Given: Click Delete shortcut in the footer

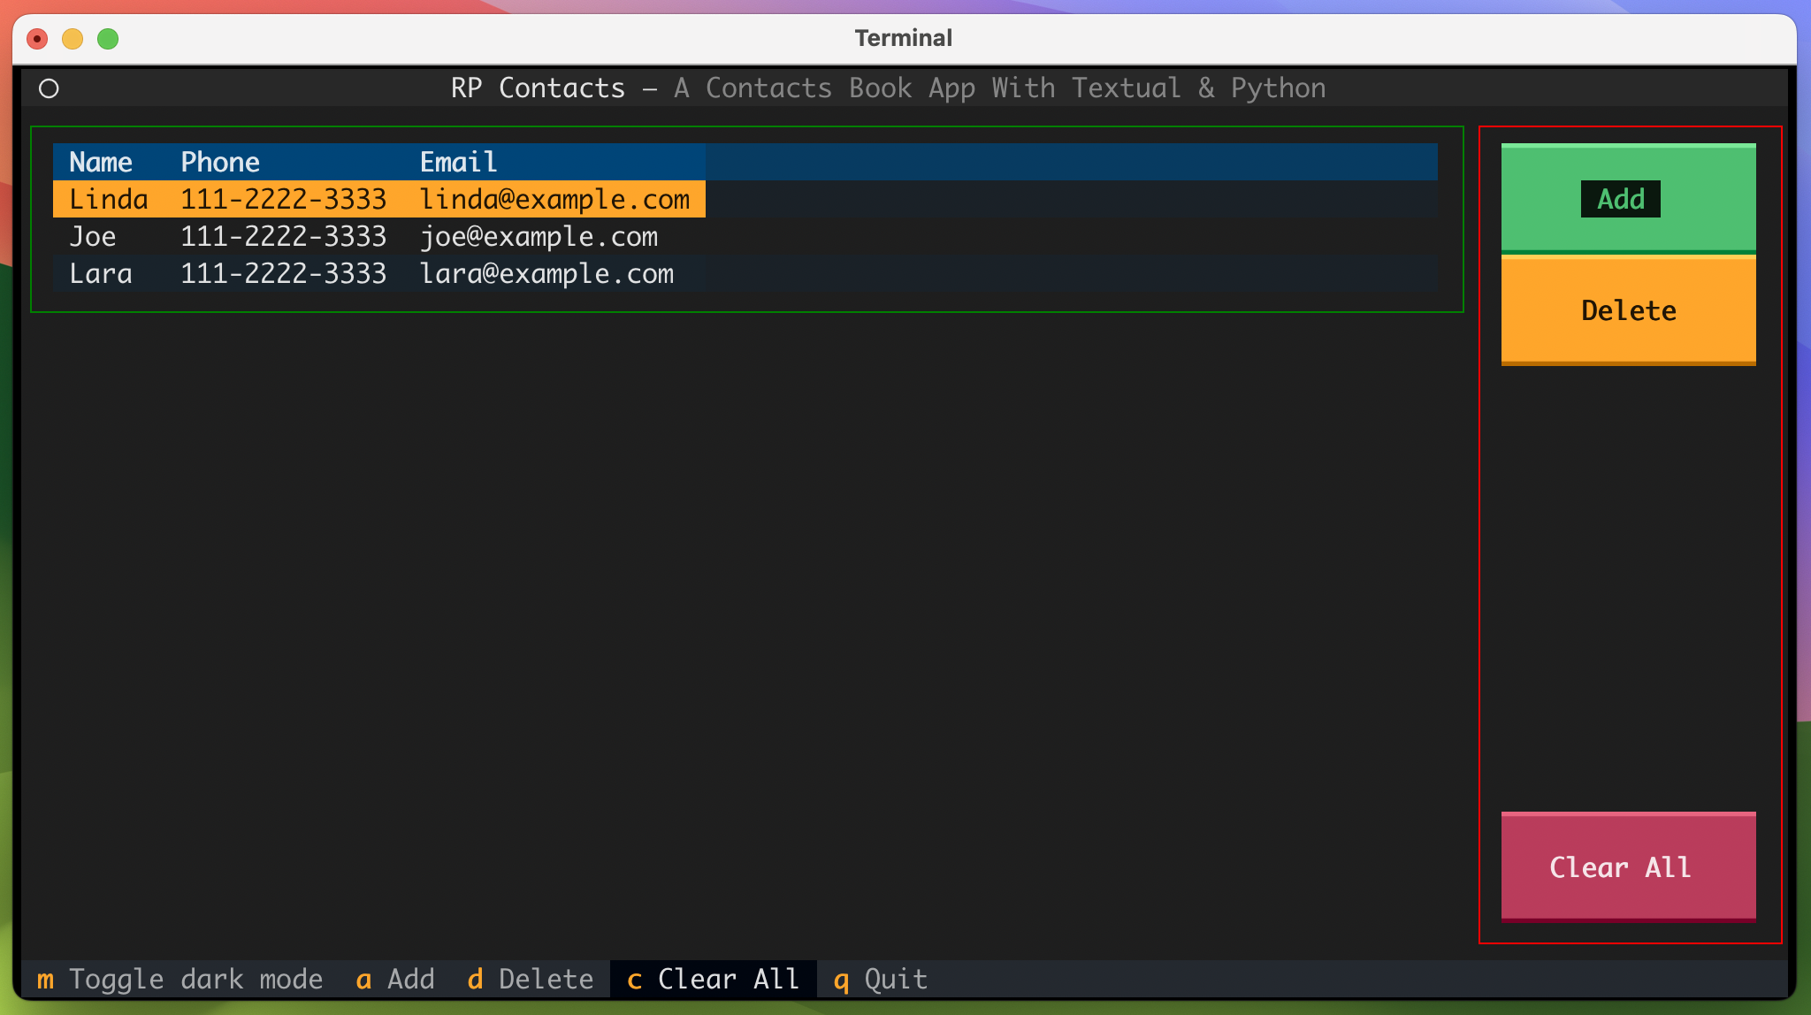Looking at the screenshot, I should (x=531, y=980).
